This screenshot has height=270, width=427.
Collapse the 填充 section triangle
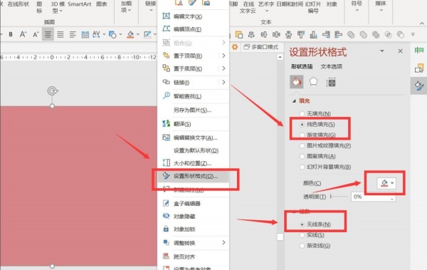click(x=294, y=101)
